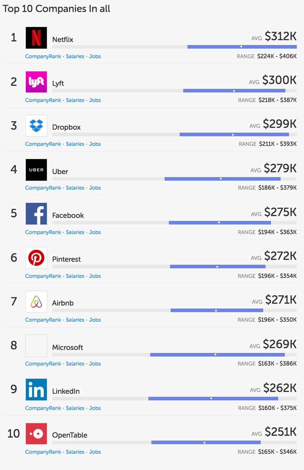This screenshot has height=470, width=304.
Task: Click the black Uber logo
Action: (36, 170)
